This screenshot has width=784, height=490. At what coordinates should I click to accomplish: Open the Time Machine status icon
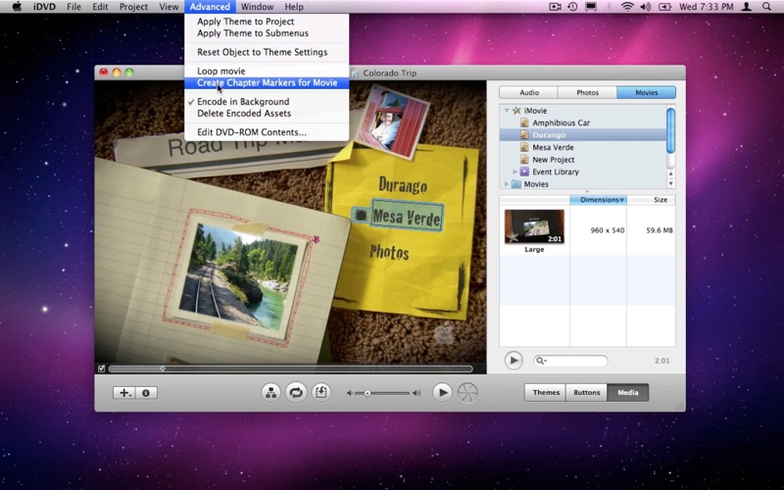(x=572, y=7)
